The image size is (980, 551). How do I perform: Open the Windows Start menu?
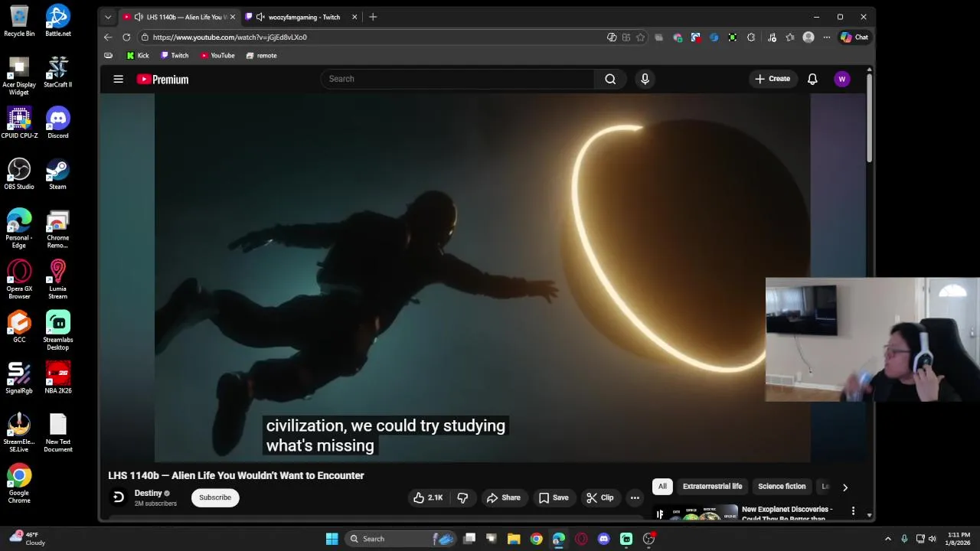pos(332,539)
